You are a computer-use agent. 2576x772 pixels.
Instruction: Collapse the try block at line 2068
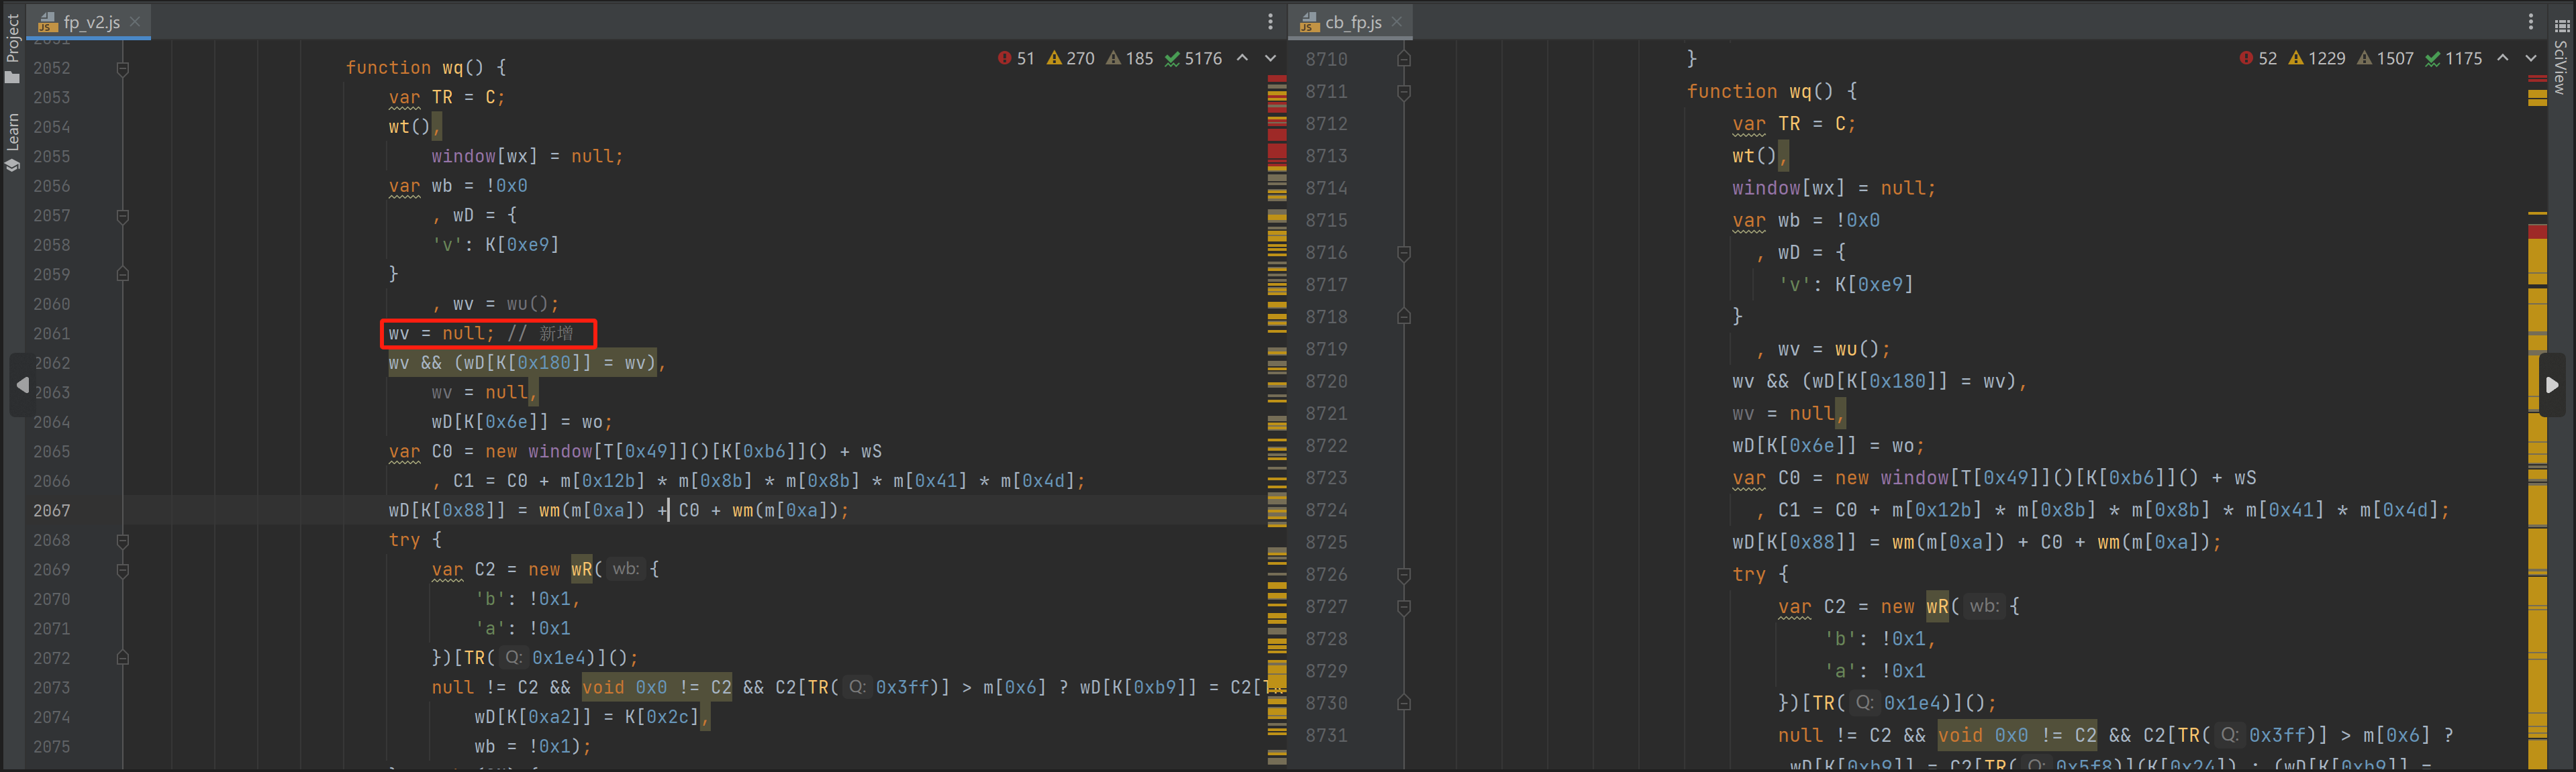(x=123, y=541)
